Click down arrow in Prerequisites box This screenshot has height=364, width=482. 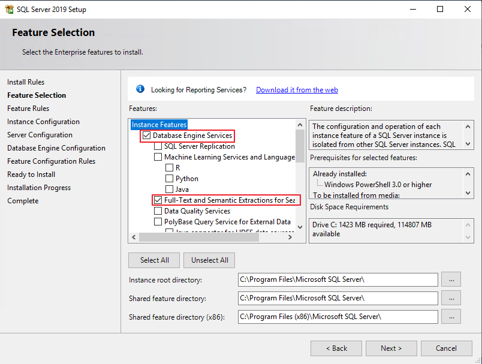click(x=468, y=193)
